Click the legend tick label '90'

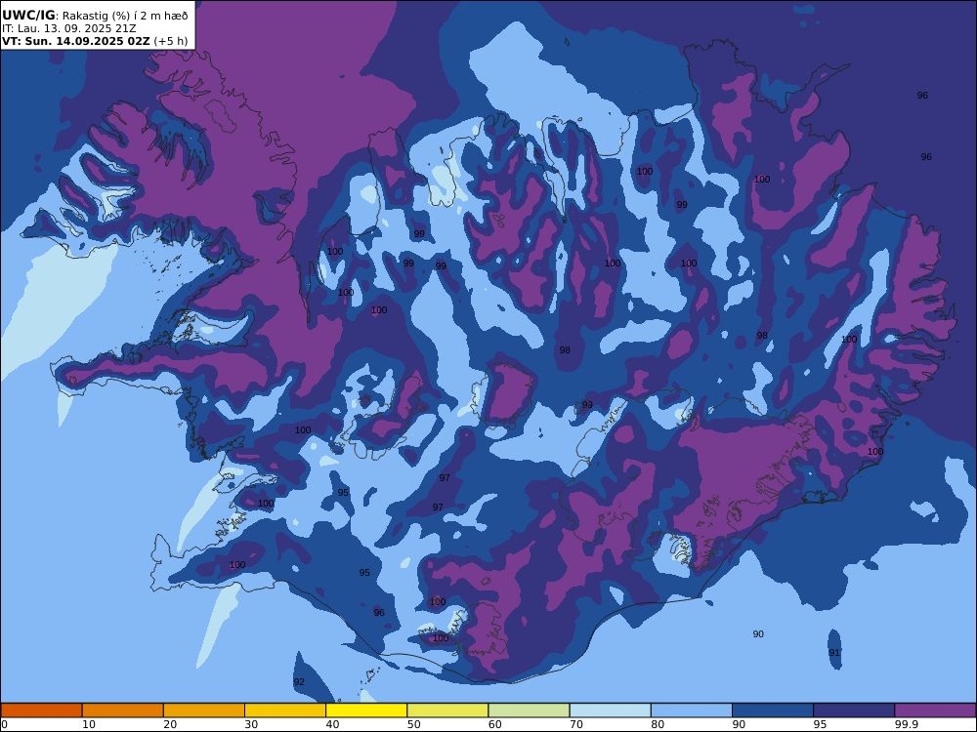739,724
